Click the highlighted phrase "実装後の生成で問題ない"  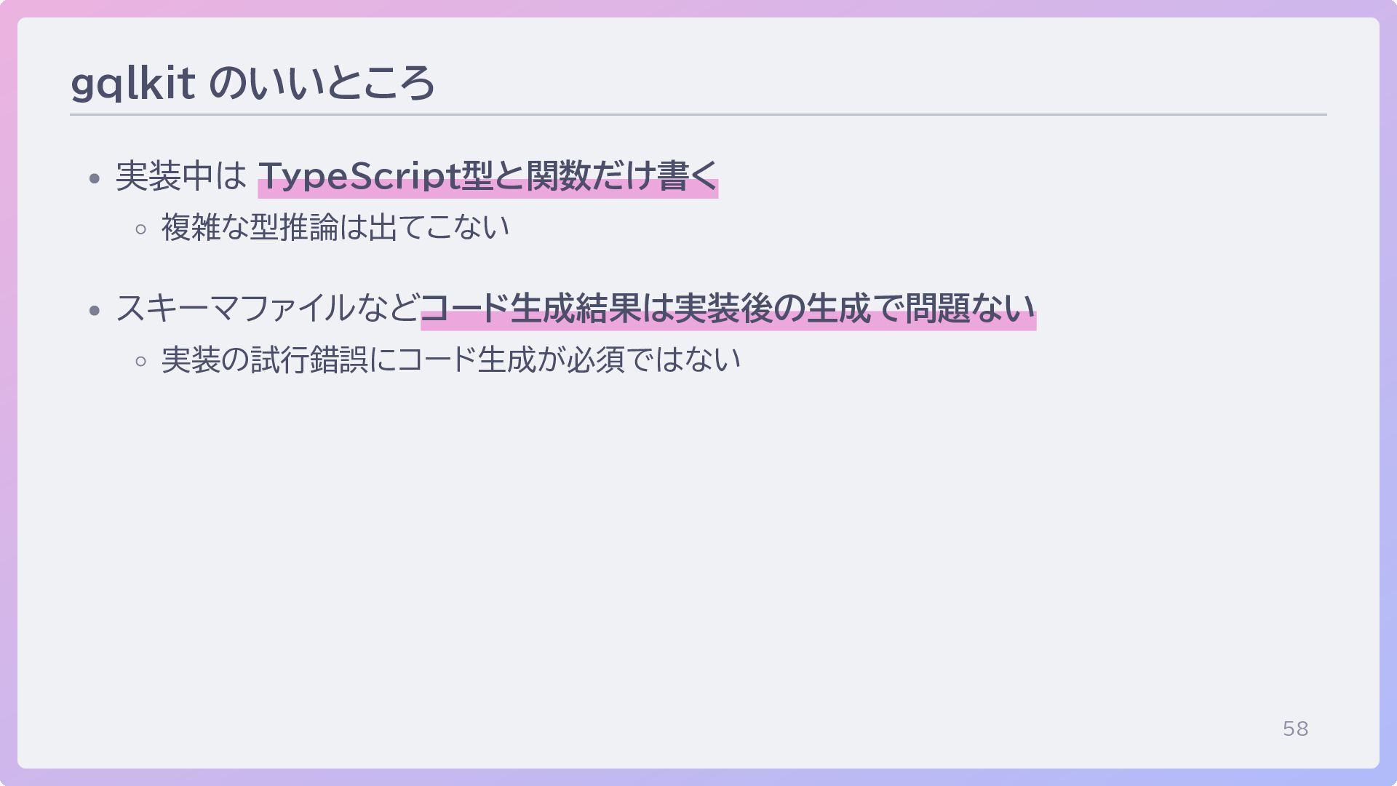pos(855,309)
